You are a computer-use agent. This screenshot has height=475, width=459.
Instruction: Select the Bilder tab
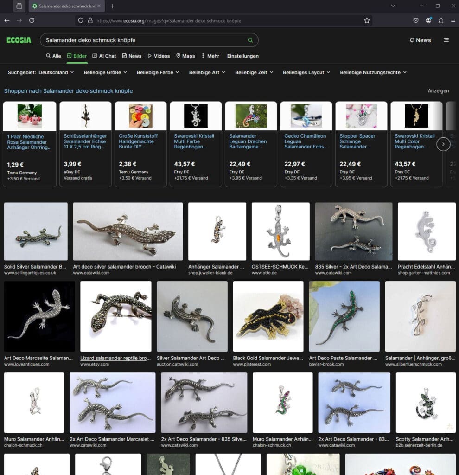[77, 56]
